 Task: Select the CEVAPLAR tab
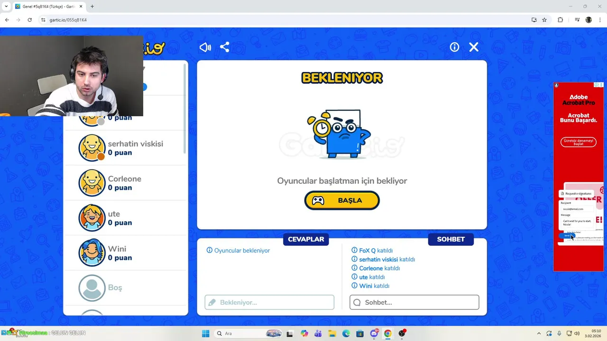pyautogui.click(x=306, y=239)
